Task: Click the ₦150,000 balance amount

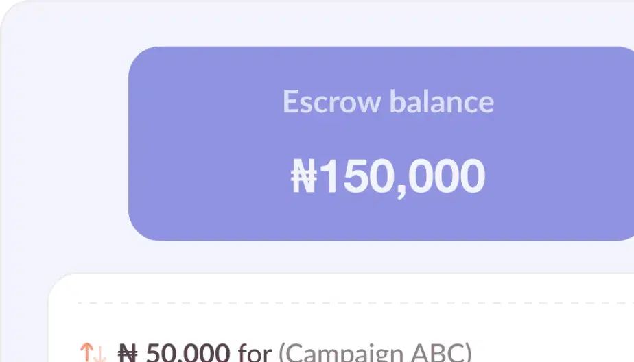Action: pyautogui.click(x=388, y=176)
